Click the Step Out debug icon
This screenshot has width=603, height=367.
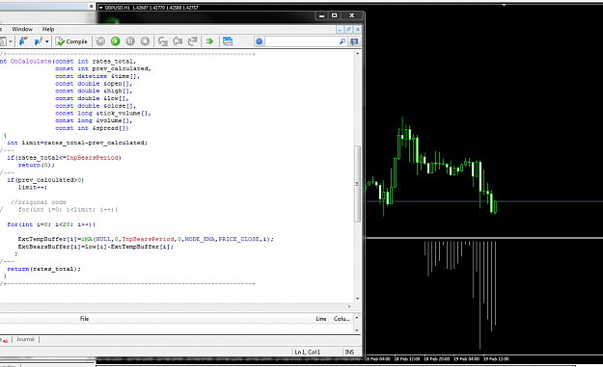(192, 41)
